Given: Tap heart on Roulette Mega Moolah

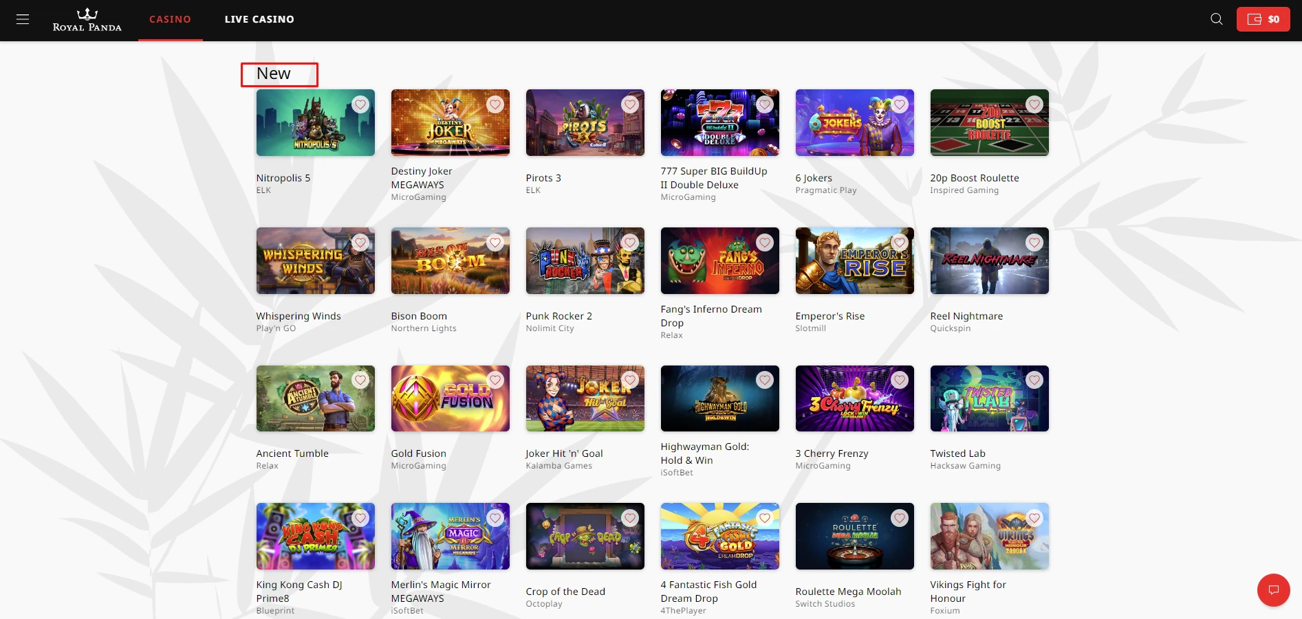Looking at the screenshot, I should coord(900,518).
